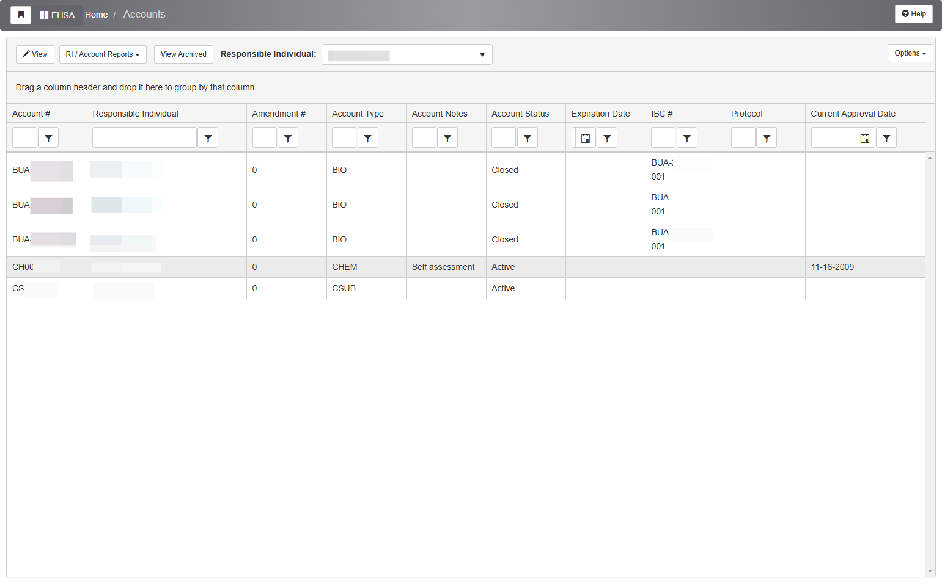The height and width of the screenshot is (582, 942).
Task: Open the filter for Amendment # column
Action: (x=288, y=138)
